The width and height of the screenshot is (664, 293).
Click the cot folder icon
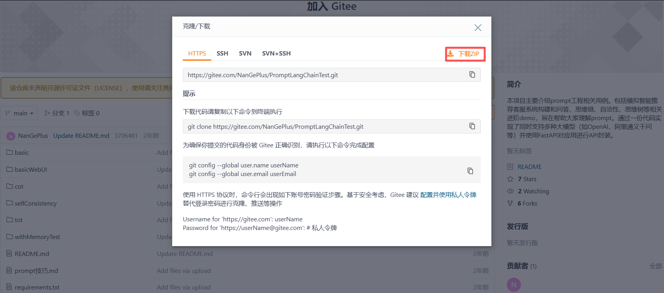coord(9,186)
